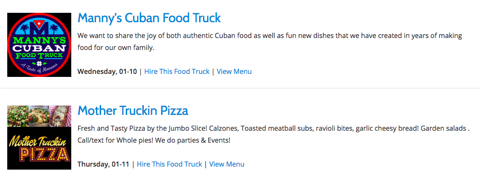The image size is (483, 179).
Task: Click the green pepper pizza photo
Action: 17,116
